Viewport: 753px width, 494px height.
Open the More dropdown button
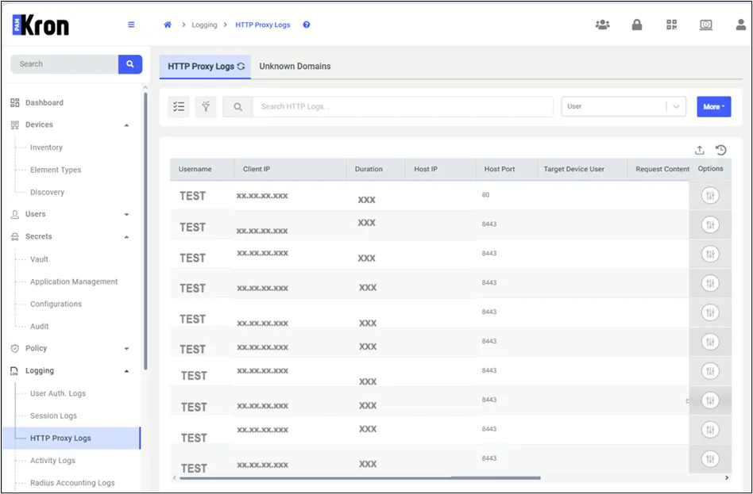coord(713,106)
